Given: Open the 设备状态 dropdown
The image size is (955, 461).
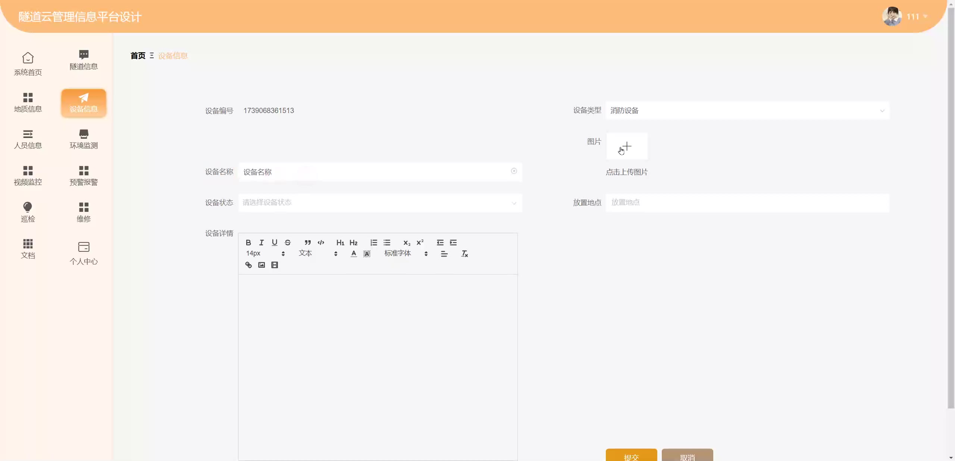Looking at the screenshot, I should (x=380, y=203).
